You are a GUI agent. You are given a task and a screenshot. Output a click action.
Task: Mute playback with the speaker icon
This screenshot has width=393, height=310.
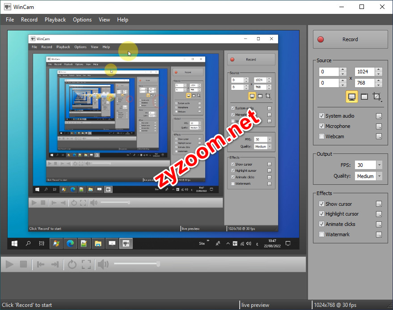coord(103,264)
